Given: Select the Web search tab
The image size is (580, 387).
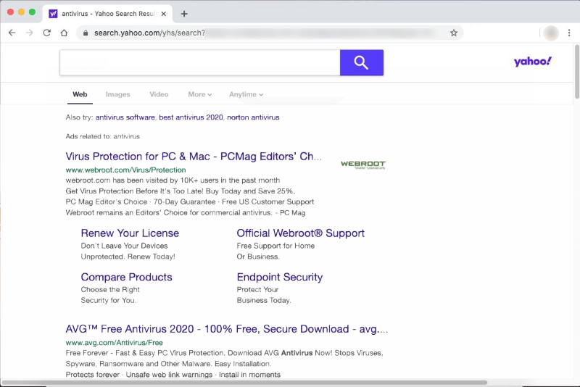Looking at the screenshot, I should coord(80,94).
